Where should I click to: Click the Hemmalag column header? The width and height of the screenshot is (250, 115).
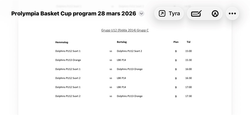pos(62,42)
